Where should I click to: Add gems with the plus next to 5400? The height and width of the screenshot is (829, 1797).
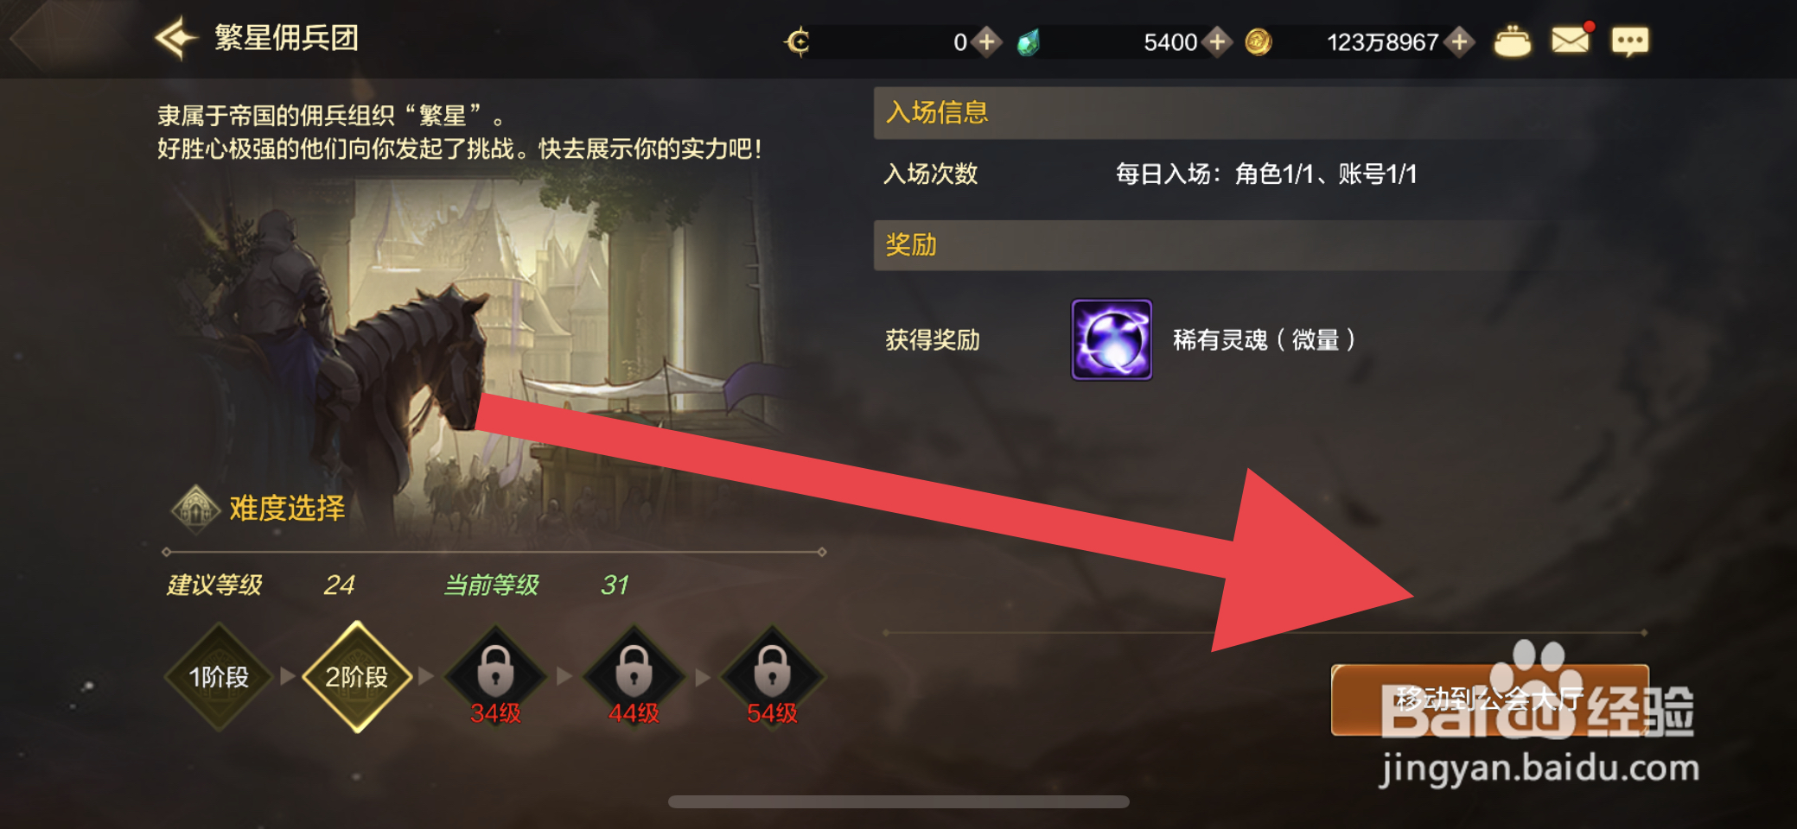[1217, 41]
